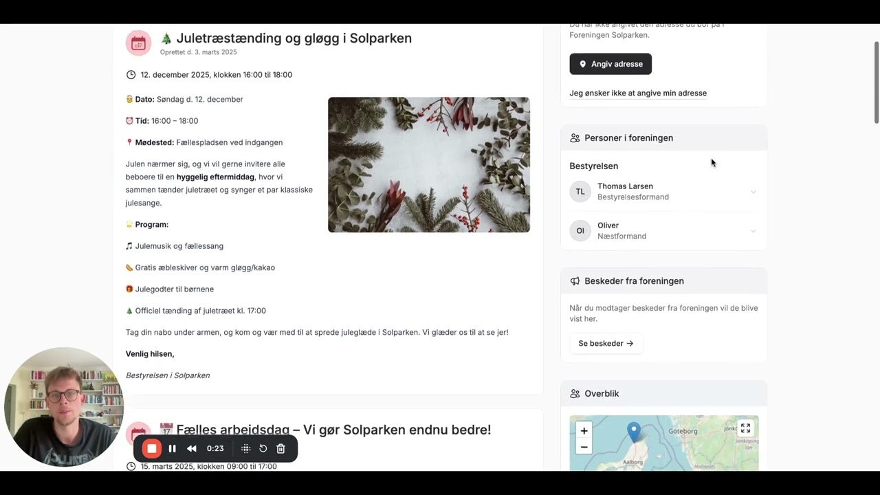
Task: Click the Bestyrelsen heading
Action: (594, 166)
